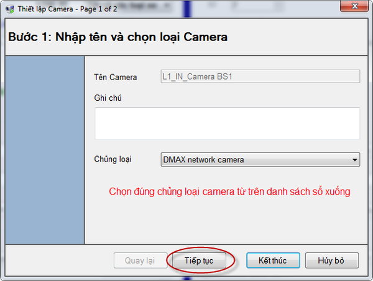Close the Thiết lập Camera dialog
Image resolution: width=373 pixels, height=281 pixels.
pos(354,6)
